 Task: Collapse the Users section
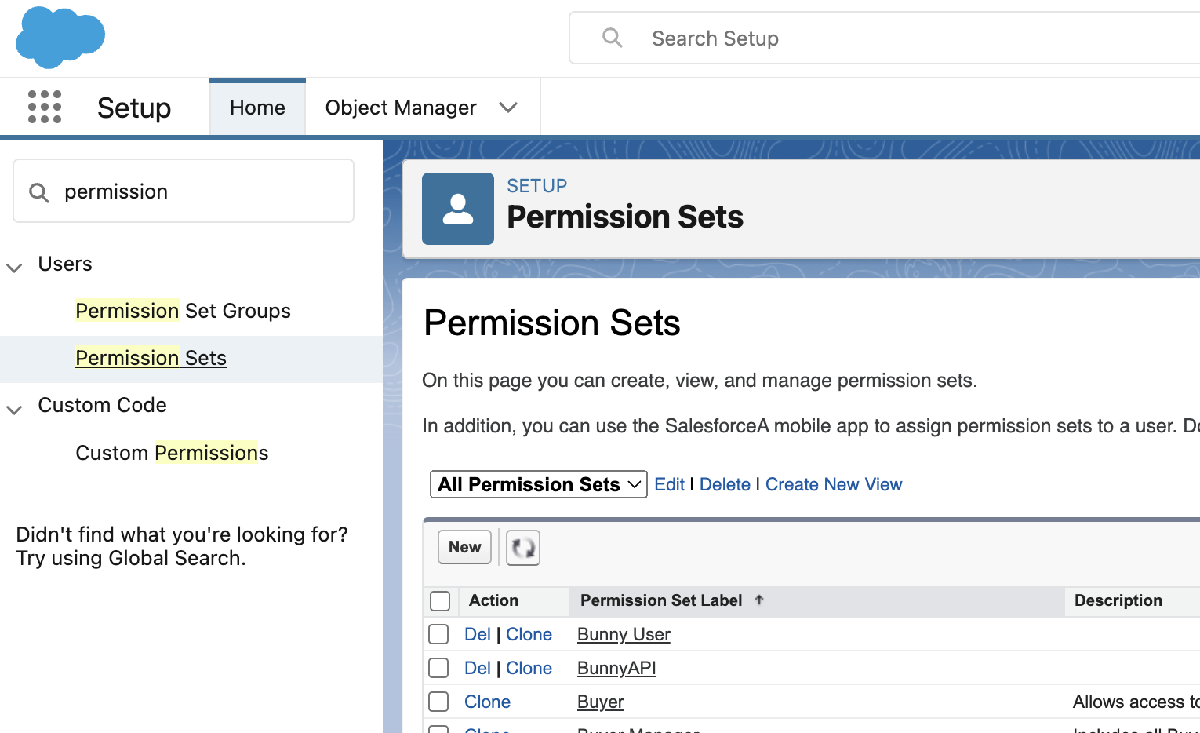(x=14, y=267)
